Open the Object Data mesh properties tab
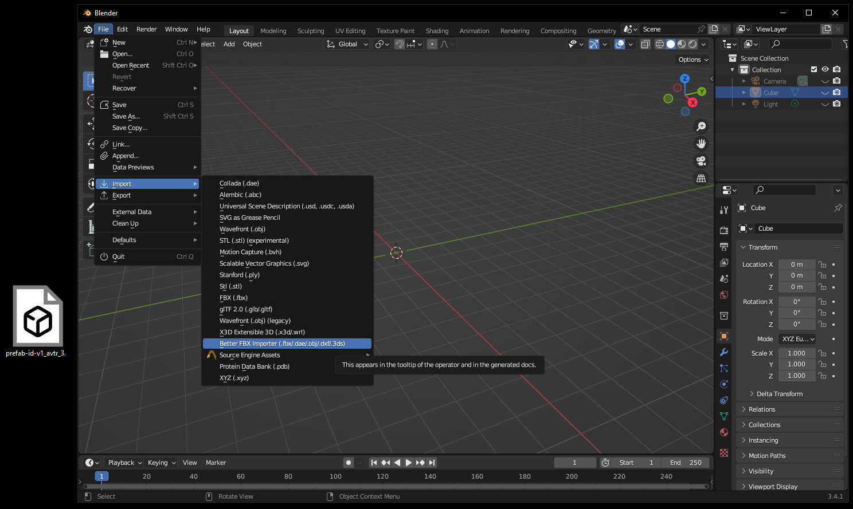 pyautogui.click(x=724, y=416)
